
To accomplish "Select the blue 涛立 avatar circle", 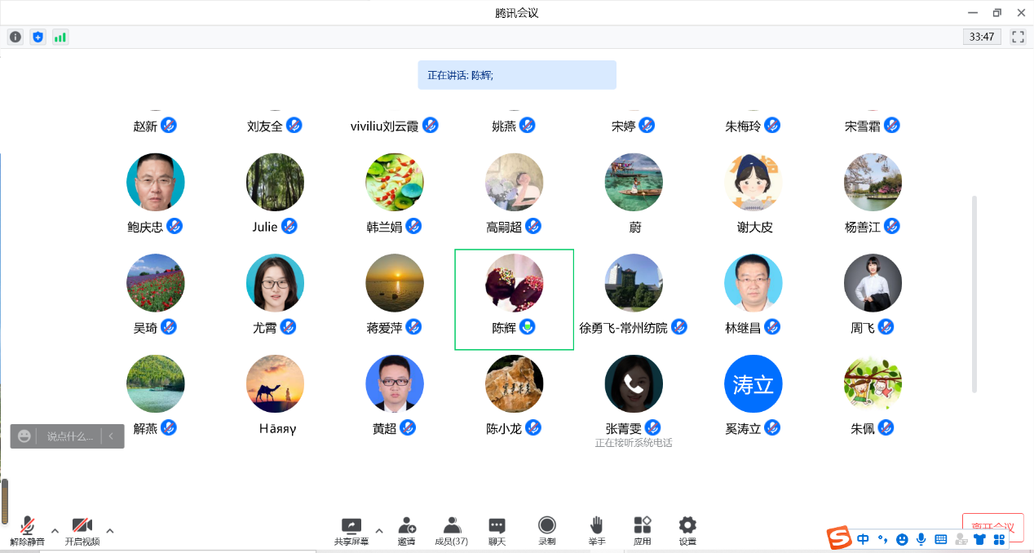I will click(753, 383).
